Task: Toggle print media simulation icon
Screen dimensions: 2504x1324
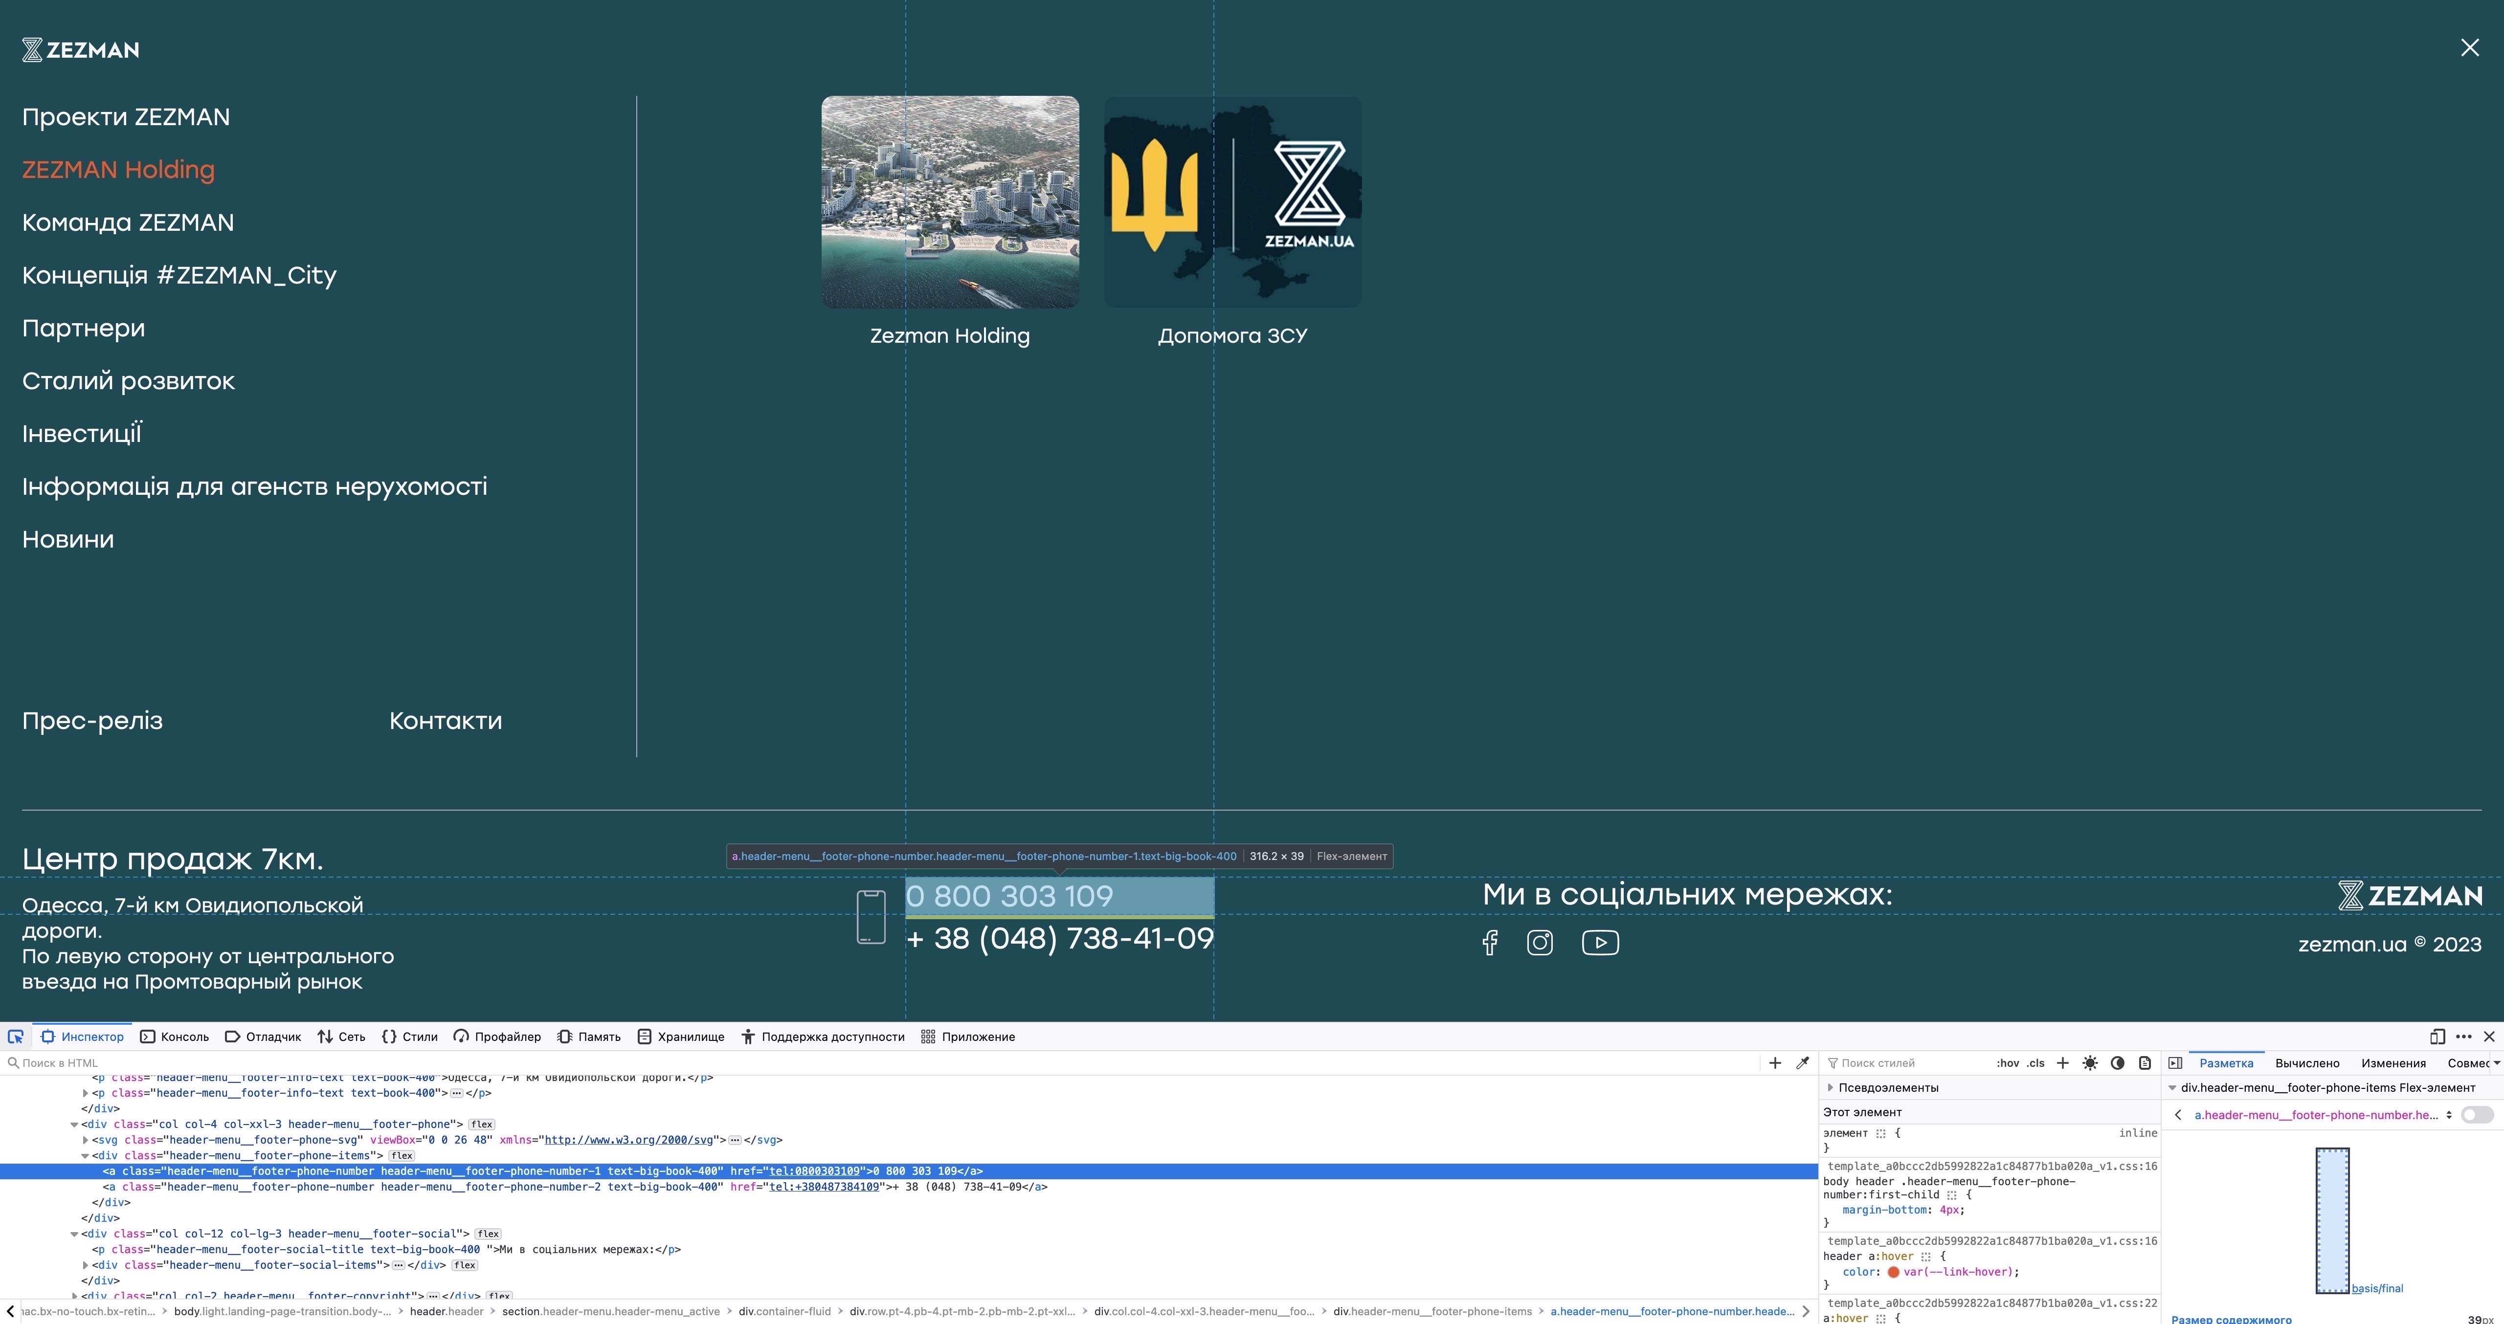Action: (x=2145, y=1062)
